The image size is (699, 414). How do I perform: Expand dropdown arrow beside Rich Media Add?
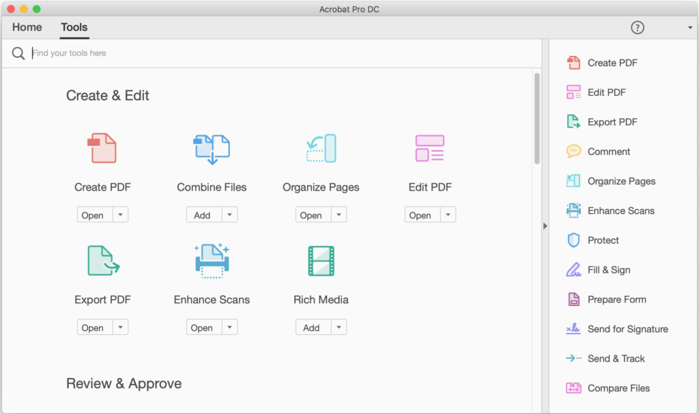[339, 327]
